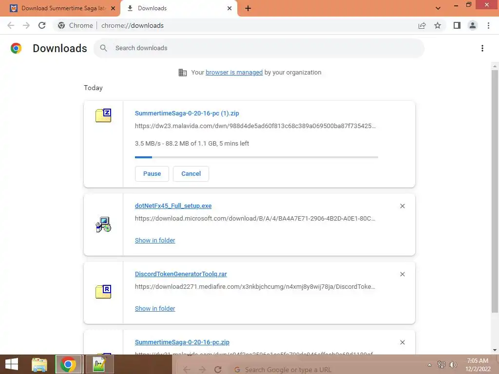The image size is (499, 374).
Task: Remove DiscordTokenGeneratorToolq.rar from the list
Action: point(403,274)
